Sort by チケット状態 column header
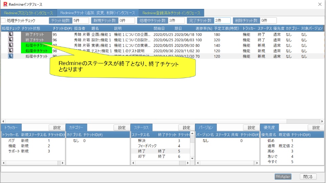The width and height of the screenshot is (326, 183). pos(36,28)
